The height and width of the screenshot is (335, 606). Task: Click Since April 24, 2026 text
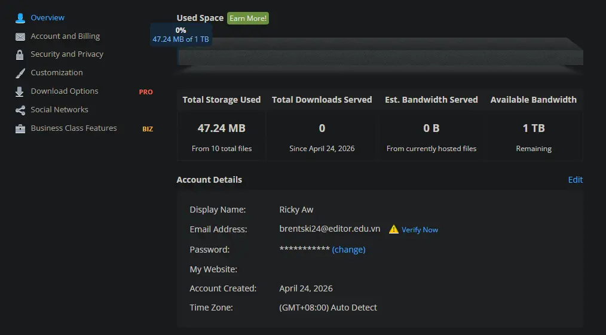click(322, 149)
